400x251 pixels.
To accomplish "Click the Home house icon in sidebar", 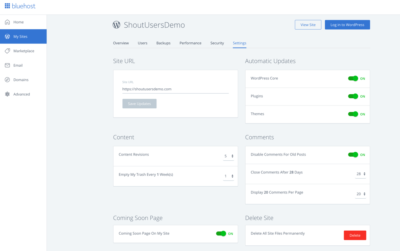I will pyautogui.click(x=7, y=22).
